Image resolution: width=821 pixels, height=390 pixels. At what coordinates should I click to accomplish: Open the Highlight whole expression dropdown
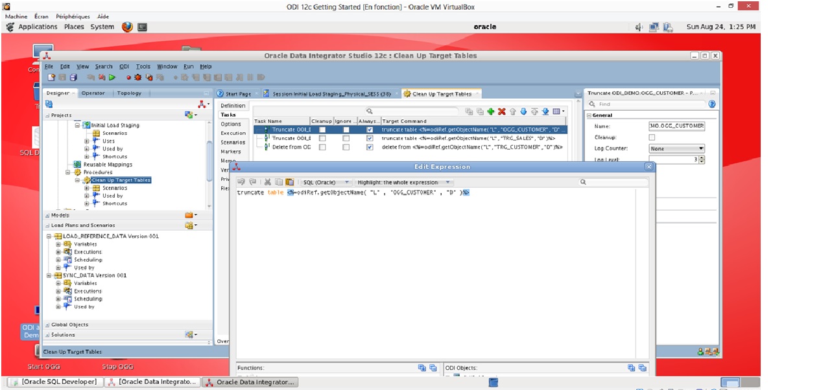pos(404,182)
